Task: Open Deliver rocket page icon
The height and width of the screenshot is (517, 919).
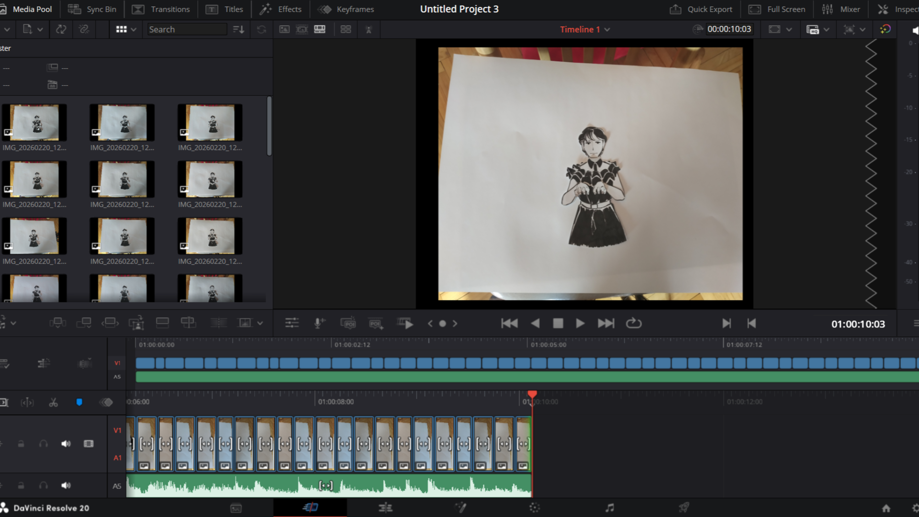Action: (684, 508)
